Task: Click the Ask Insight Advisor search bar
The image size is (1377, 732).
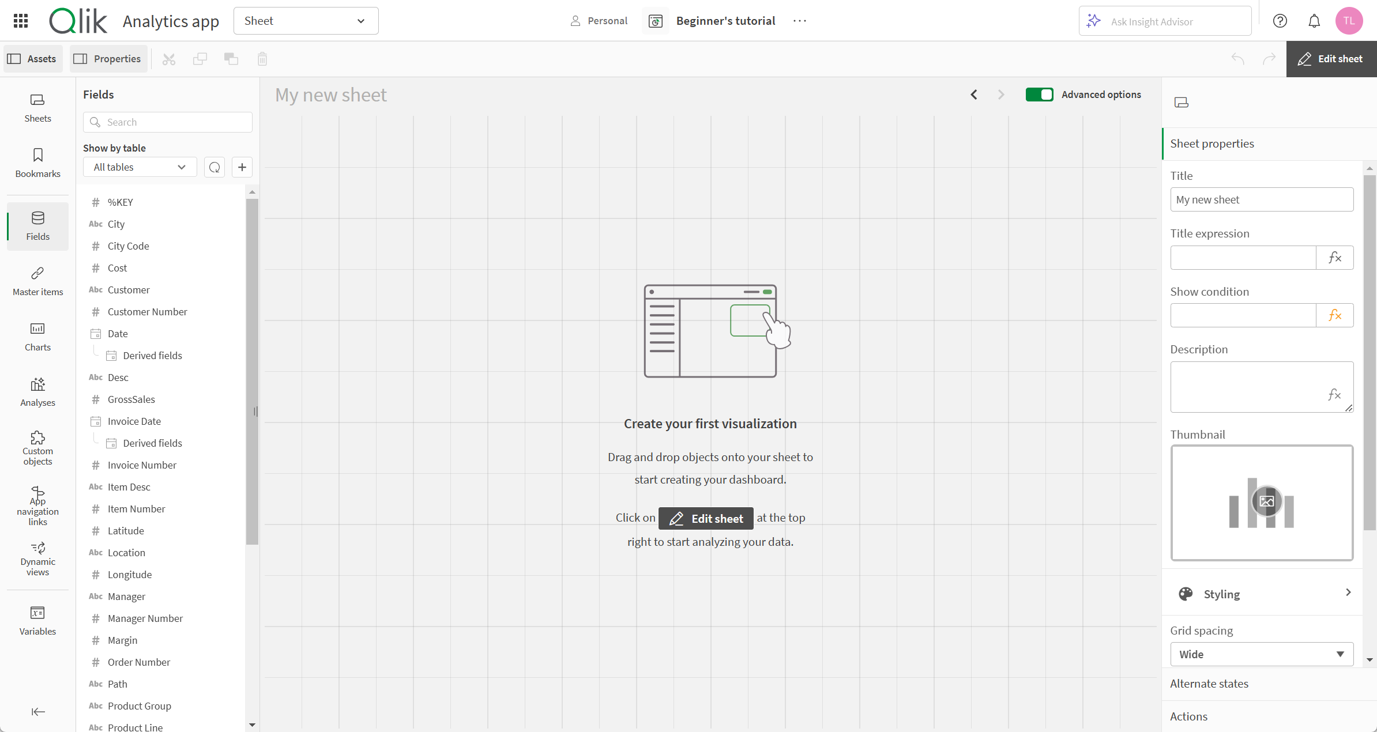Action: (x=1166, y=21)
